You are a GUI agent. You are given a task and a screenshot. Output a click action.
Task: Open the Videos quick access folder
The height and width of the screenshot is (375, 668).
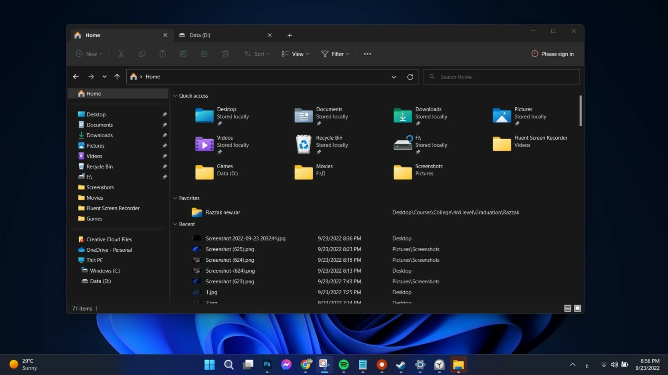coord(222,145)
